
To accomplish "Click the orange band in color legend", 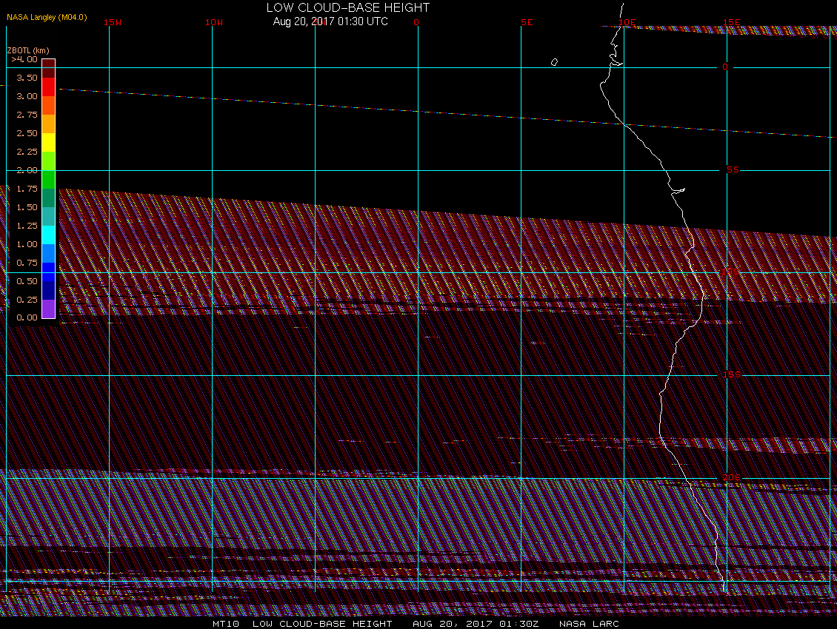I will pos(48,124).
